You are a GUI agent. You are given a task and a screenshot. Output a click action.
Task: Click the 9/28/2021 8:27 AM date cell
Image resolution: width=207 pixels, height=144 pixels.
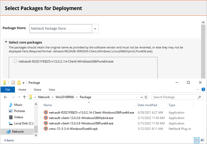pos(150,113)
